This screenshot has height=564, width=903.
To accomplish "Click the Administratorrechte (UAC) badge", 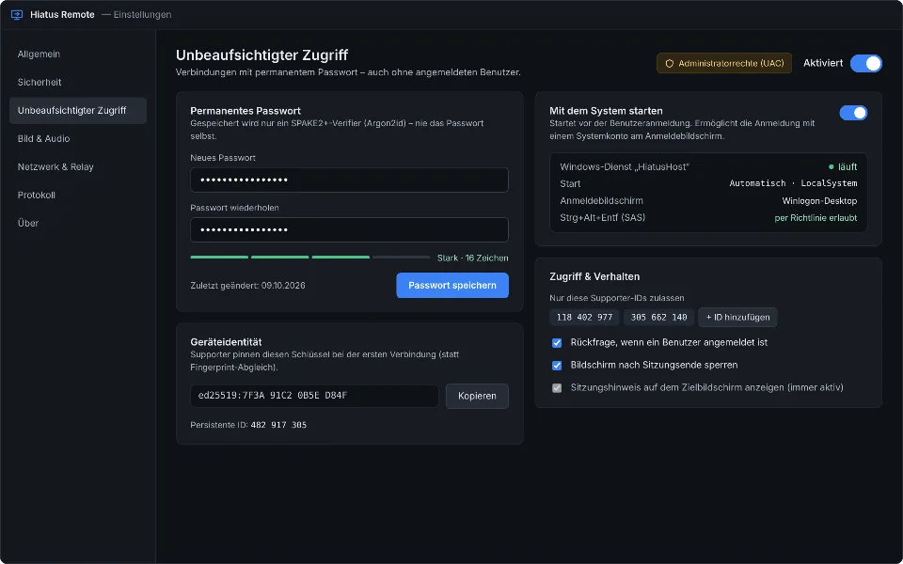I will click(x=724, y=63).
